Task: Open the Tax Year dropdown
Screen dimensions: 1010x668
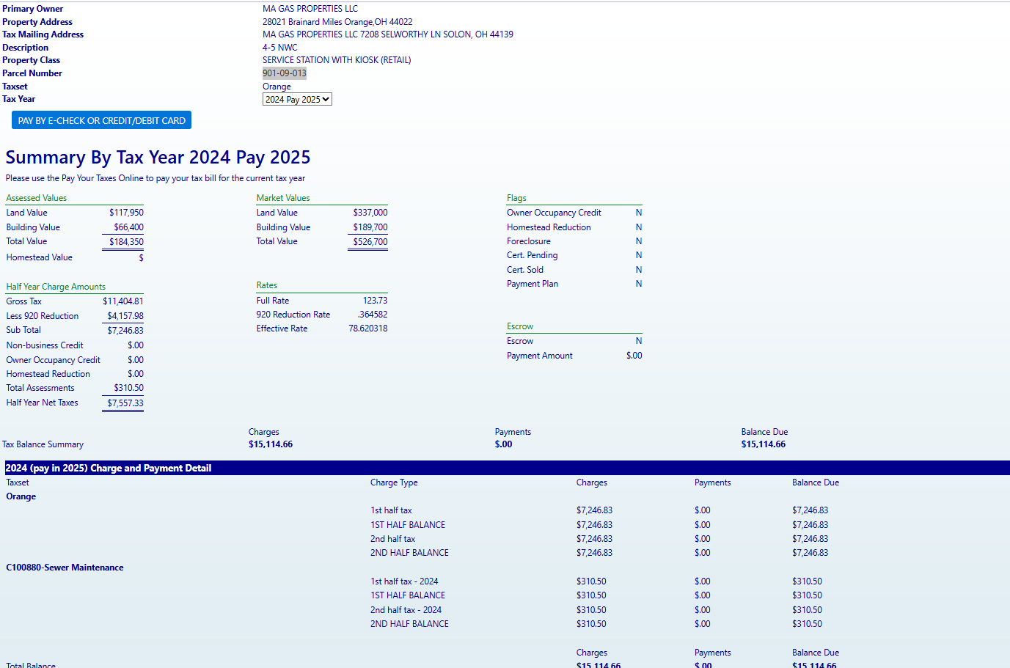Action: coord(297,100)
